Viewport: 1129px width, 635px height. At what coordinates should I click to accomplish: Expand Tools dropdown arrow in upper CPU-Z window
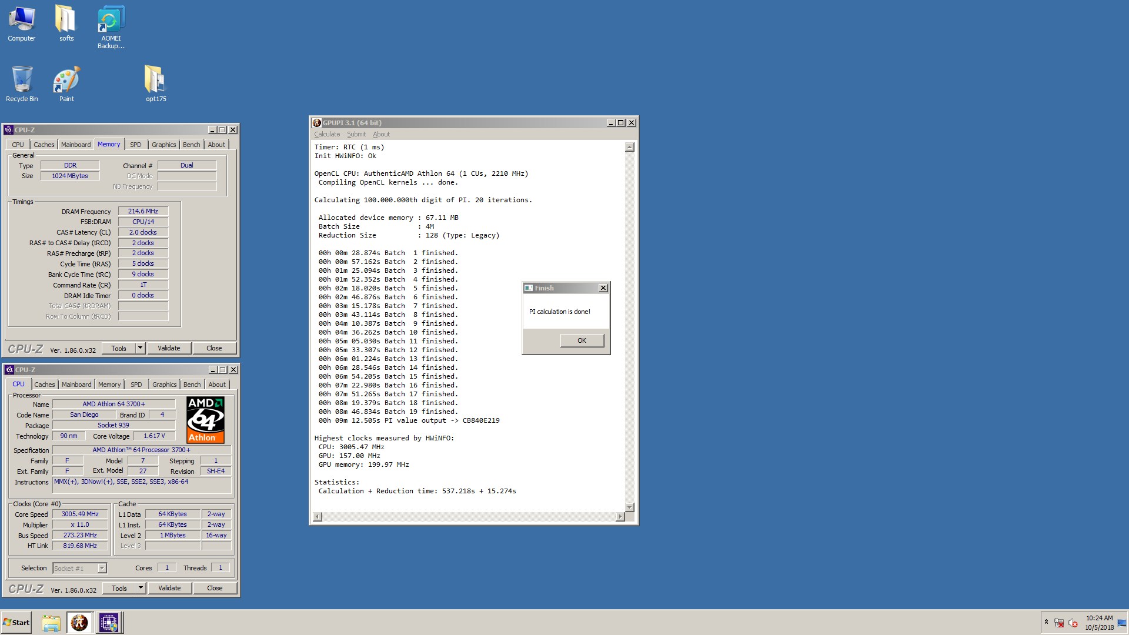click(x=140, y=348)
